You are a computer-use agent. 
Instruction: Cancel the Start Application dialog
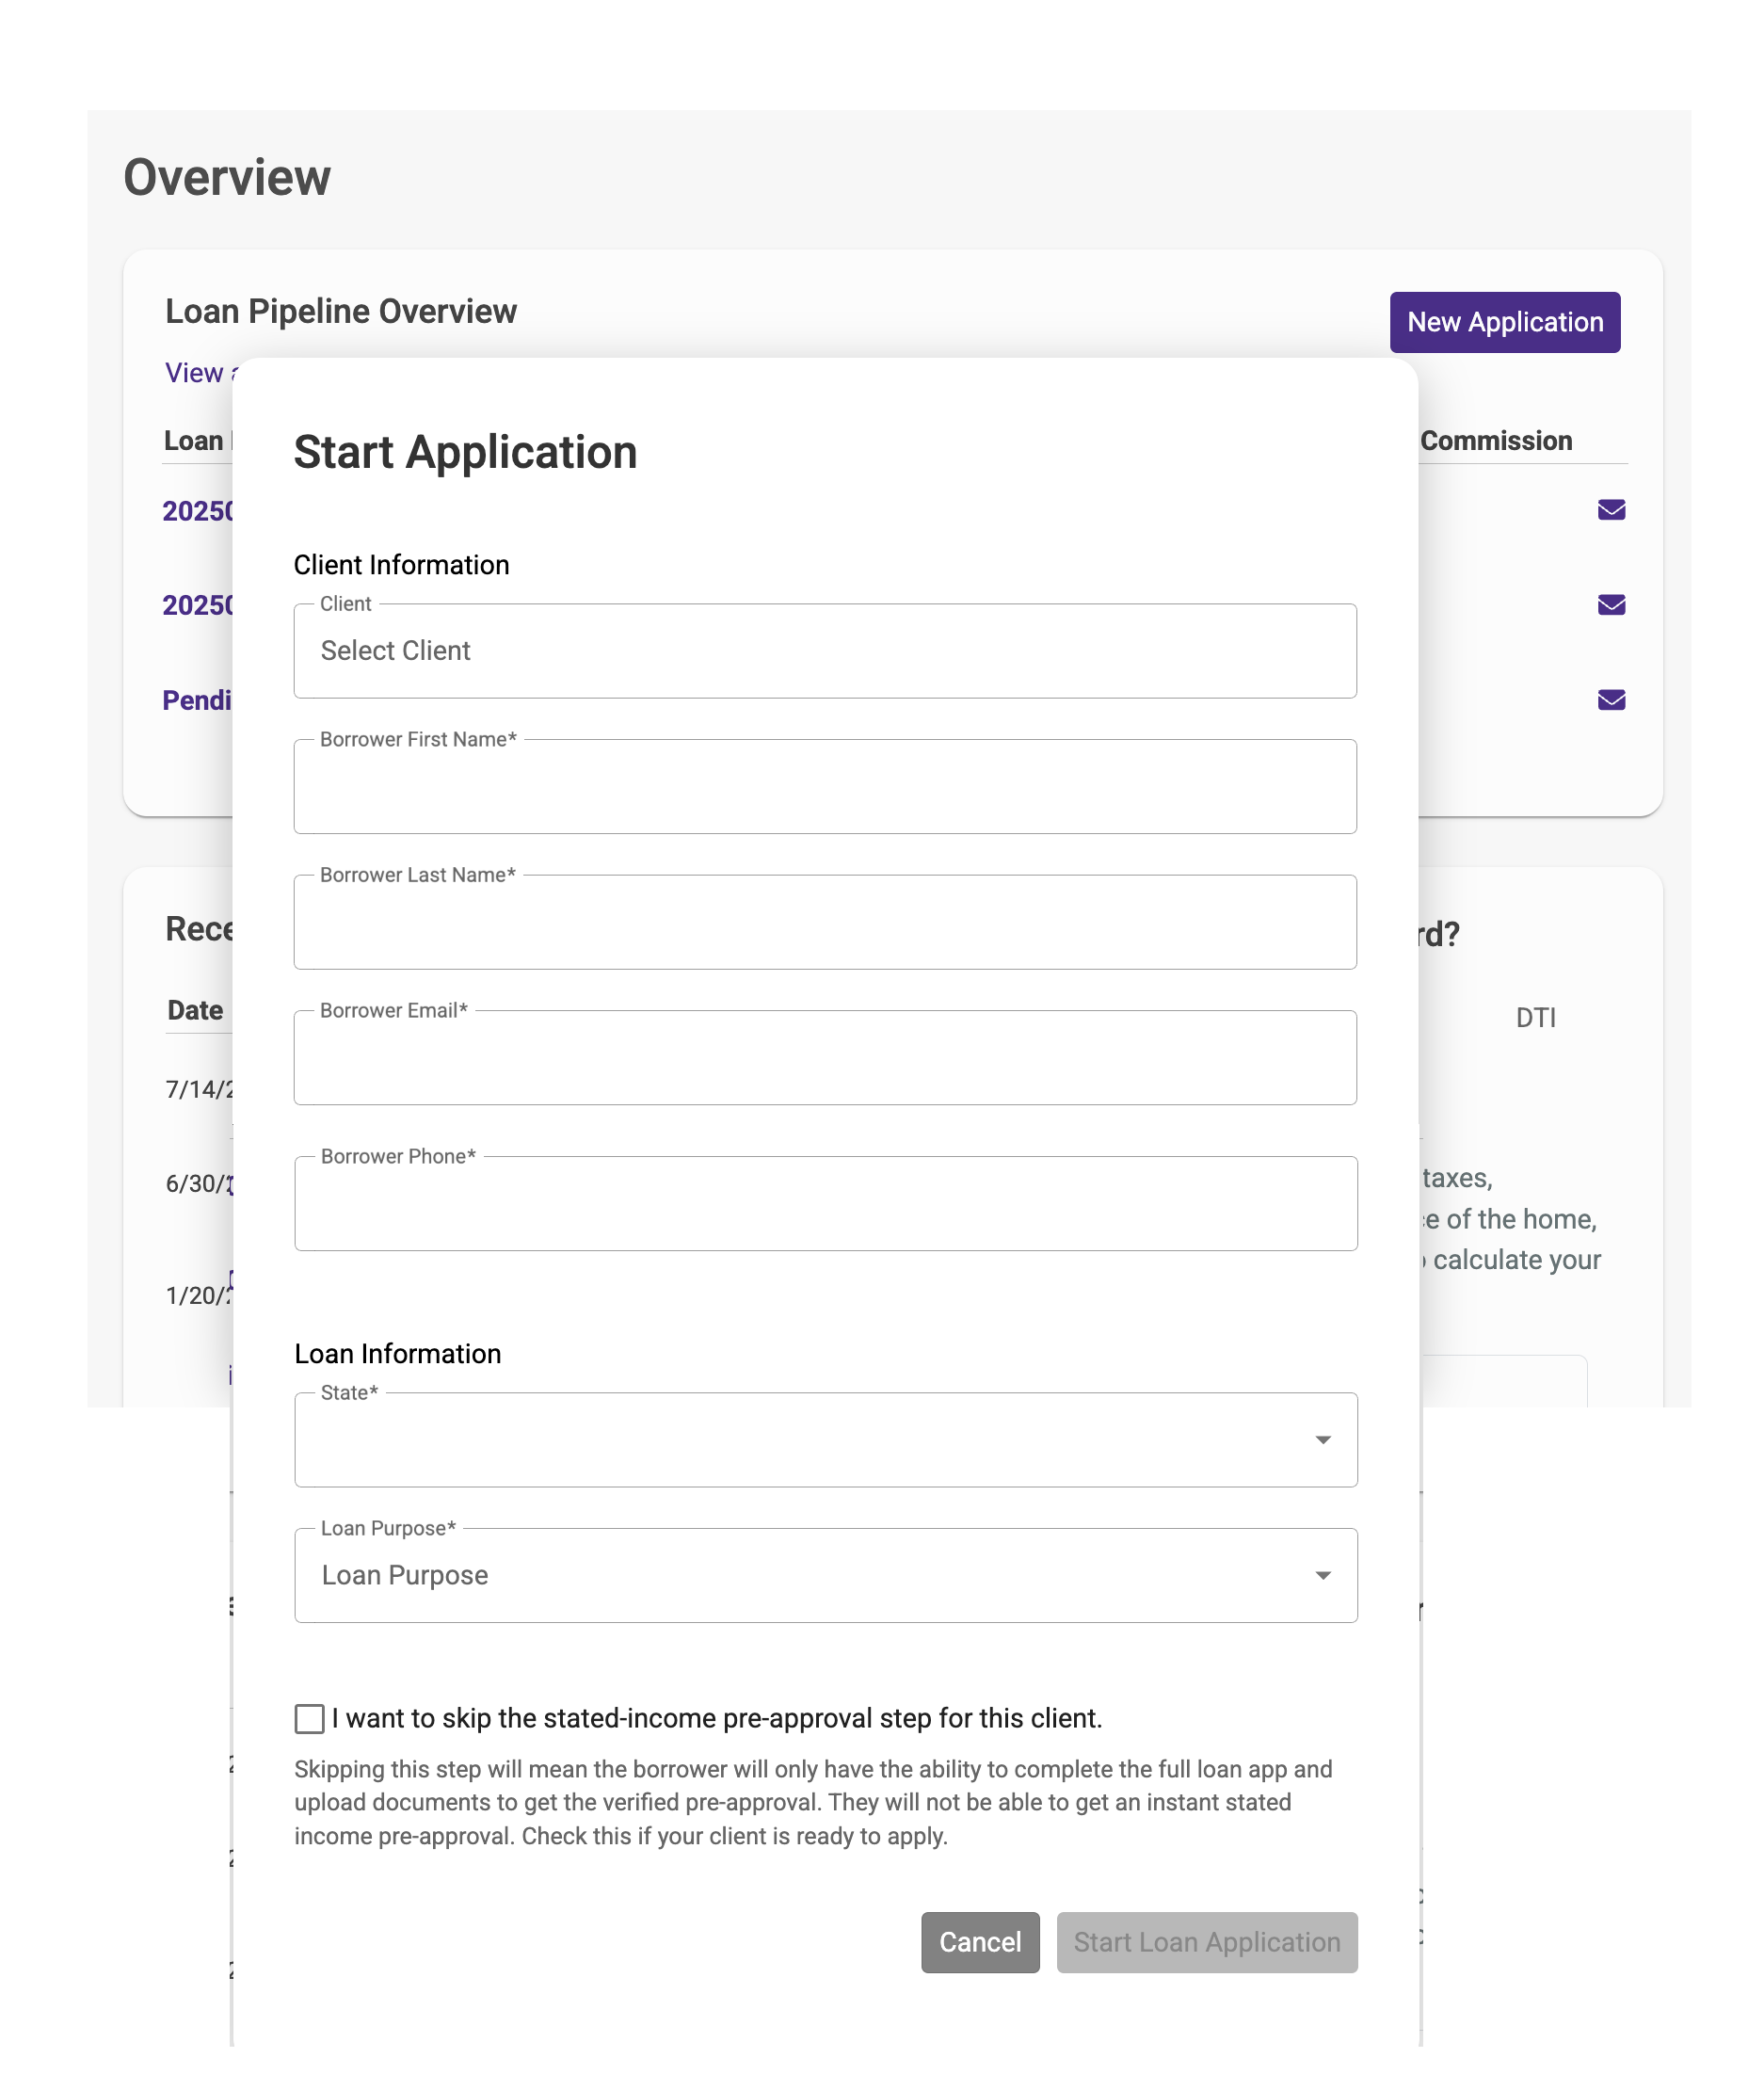(980, 1942)
